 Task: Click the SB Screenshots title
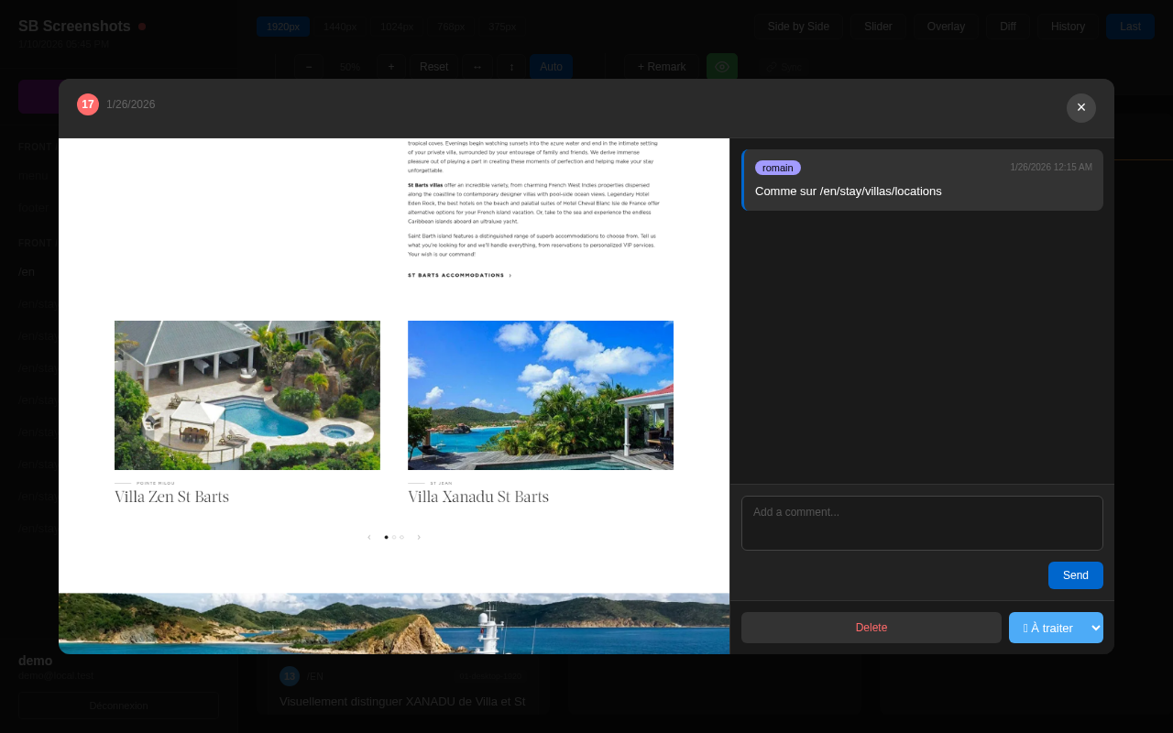pos(74,27)
